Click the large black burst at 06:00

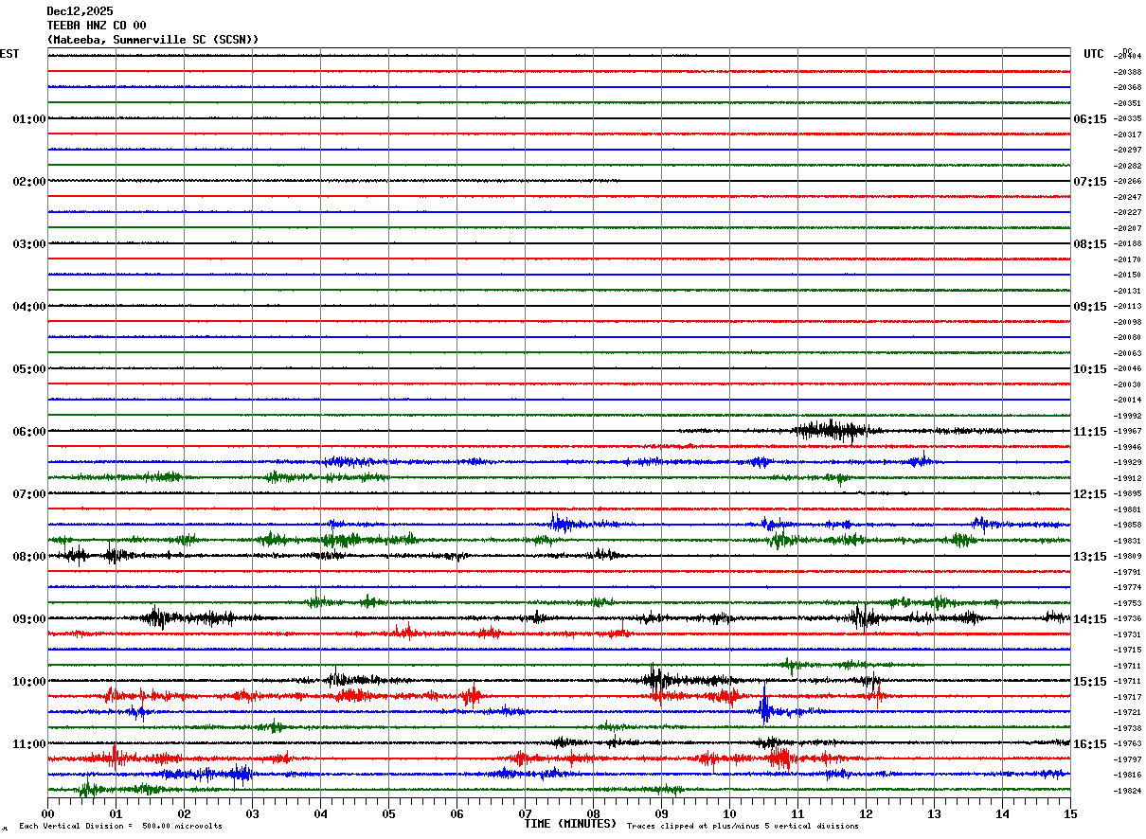[x=829, y=431]
